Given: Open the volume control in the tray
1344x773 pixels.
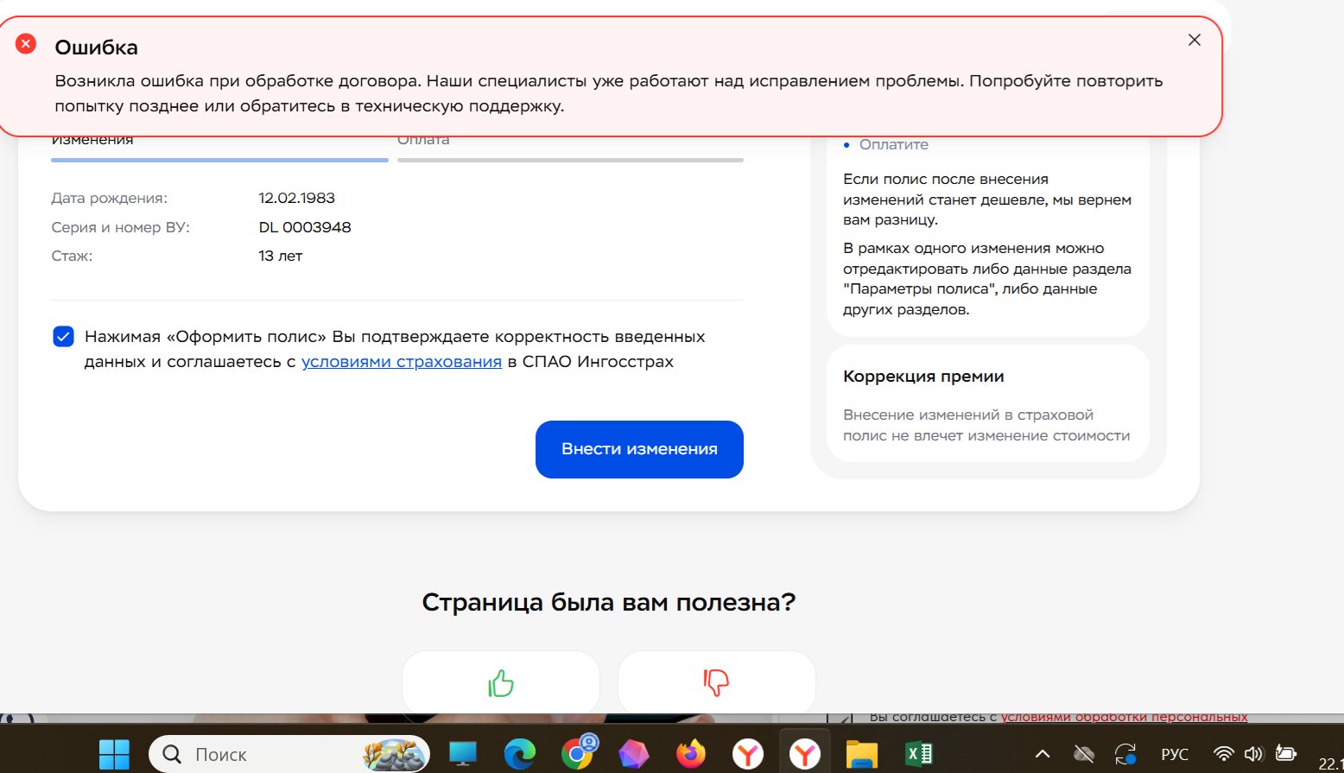Looking at the screenshot, I should coord(1253,754).
